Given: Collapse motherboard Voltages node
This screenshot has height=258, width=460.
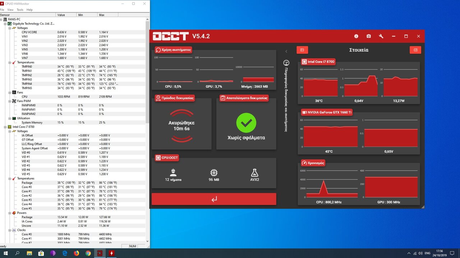Looking at the screenshot, I should click(x=10, y=28).
